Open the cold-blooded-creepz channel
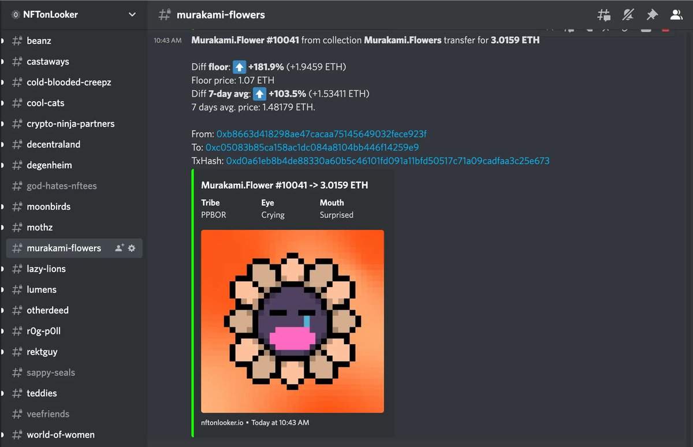Viewport: 693px width, 447px height. coord(74,83)
